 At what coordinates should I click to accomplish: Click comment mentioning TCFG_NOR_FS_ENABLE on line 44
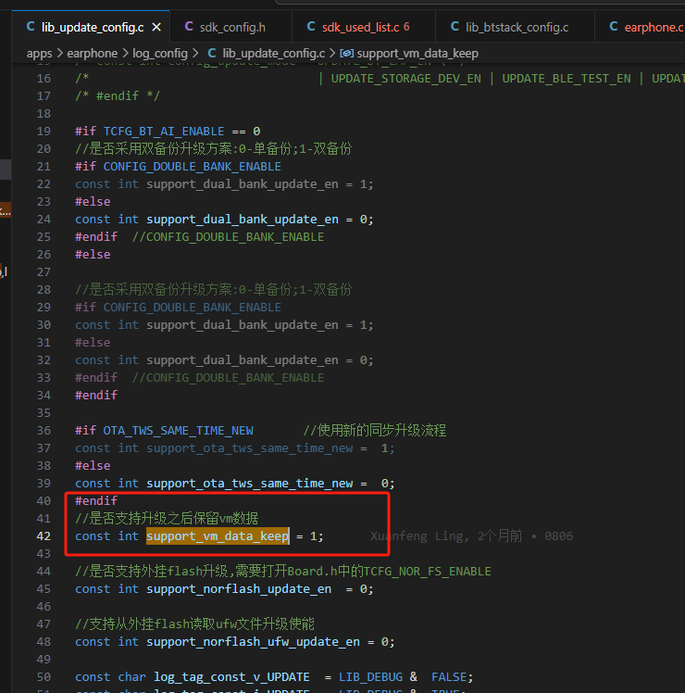283,572
